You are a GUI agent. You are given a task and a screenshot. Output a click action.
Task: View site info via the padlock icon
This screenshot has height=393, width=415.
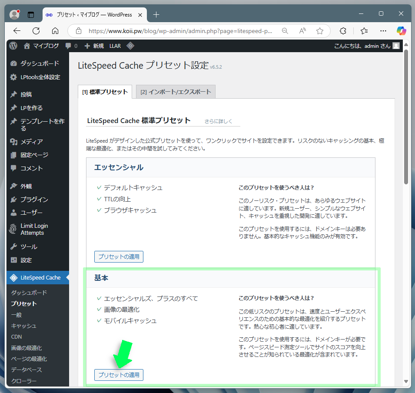click(x=79, y=31)
